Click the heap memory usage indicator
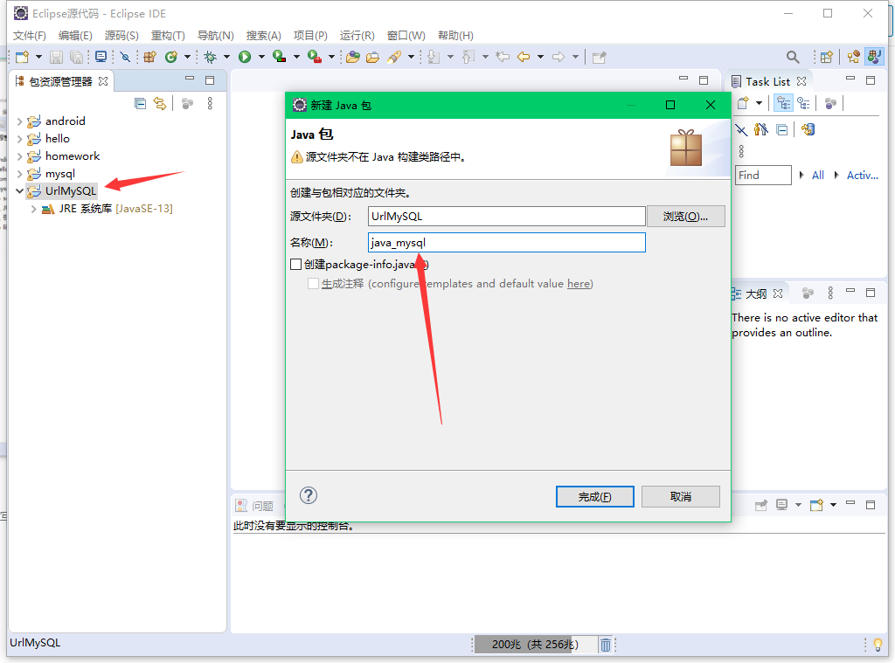The image size is (895, 663). [536, 644]
